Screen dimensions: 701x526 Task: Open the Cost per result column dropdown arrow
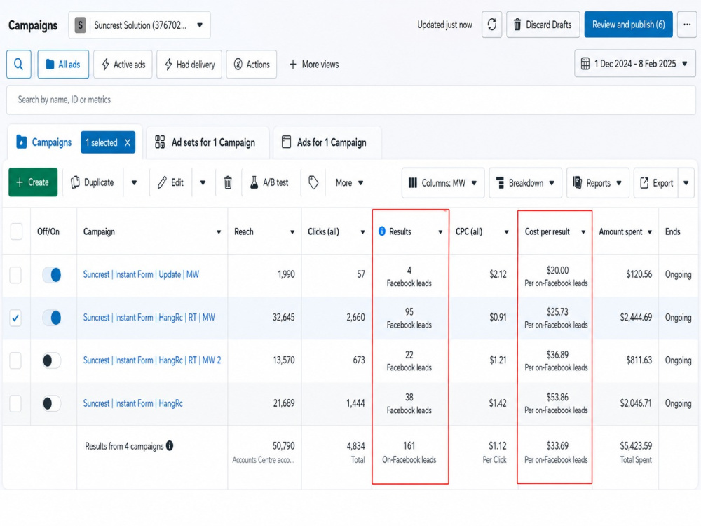click(583, 231)
